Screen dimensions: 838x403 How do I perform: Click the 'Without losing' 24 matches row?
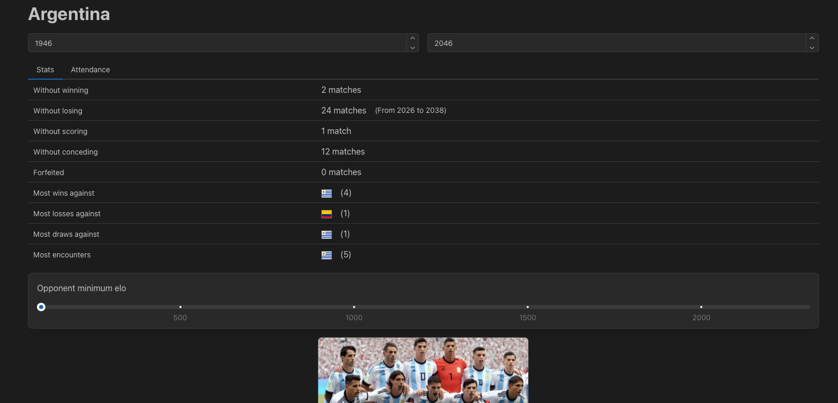(x=344, y=111)
